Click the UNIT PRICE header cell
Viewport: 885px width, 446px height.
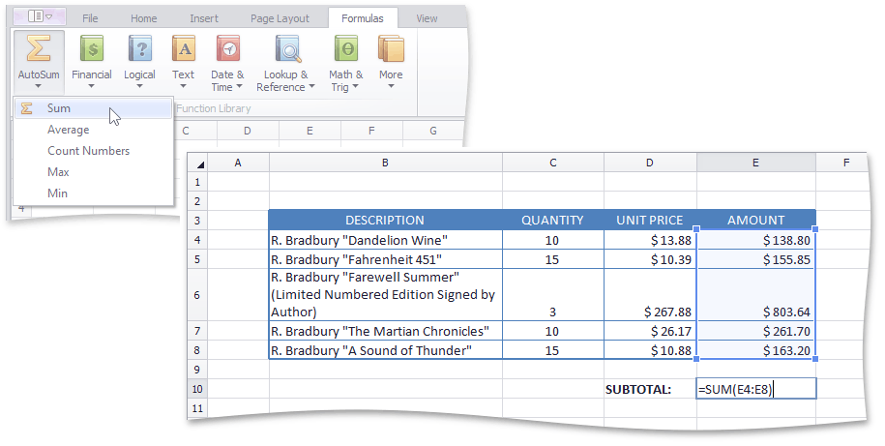pos(650,221)
